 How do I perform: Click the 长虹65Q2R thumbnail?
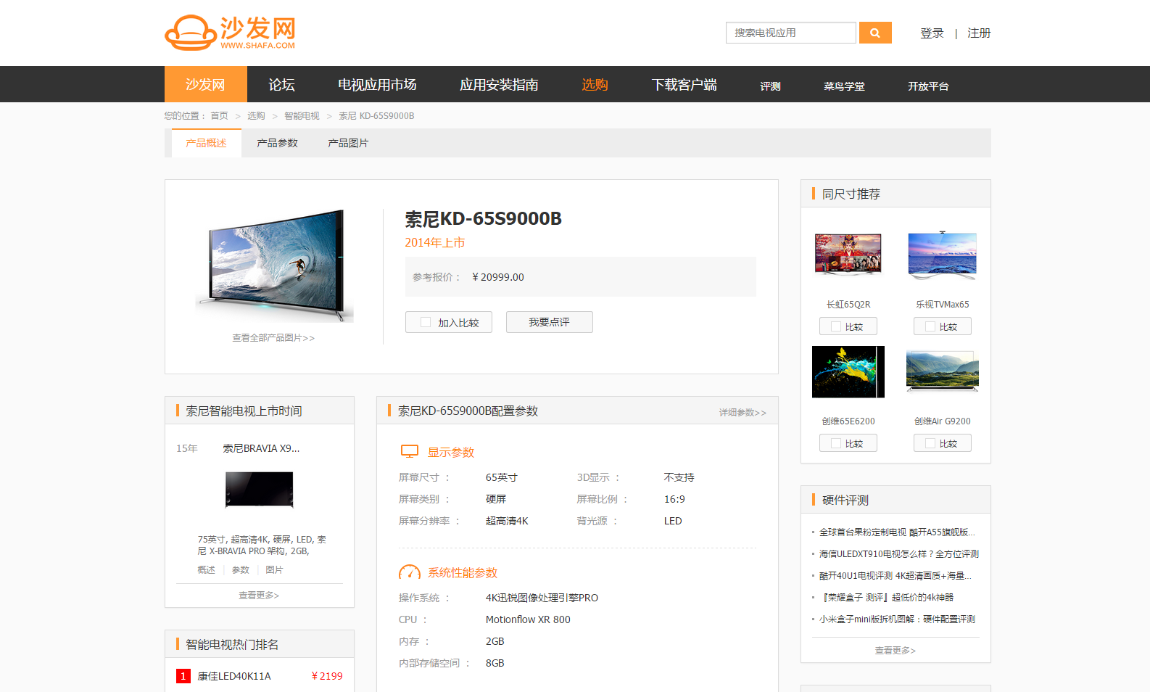point(848,255)
